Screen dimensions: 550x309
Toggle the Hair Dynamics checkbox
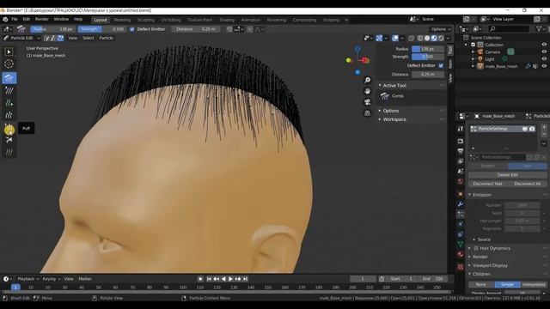(476, 248)
